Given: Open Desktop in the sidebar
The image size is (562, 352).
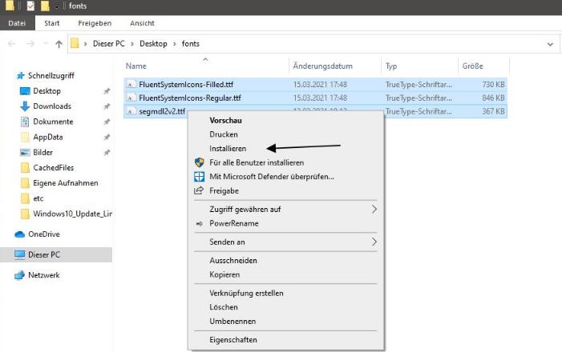Looking at the screenshot, I should click(x=46, y=91).
